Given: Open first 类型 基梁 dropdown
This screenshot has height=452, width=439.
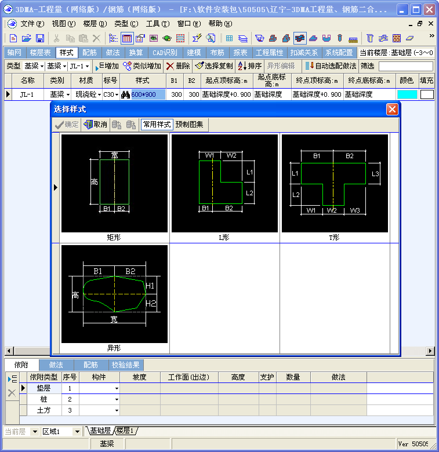Looking at the screenshot, I should coord(42,67).
